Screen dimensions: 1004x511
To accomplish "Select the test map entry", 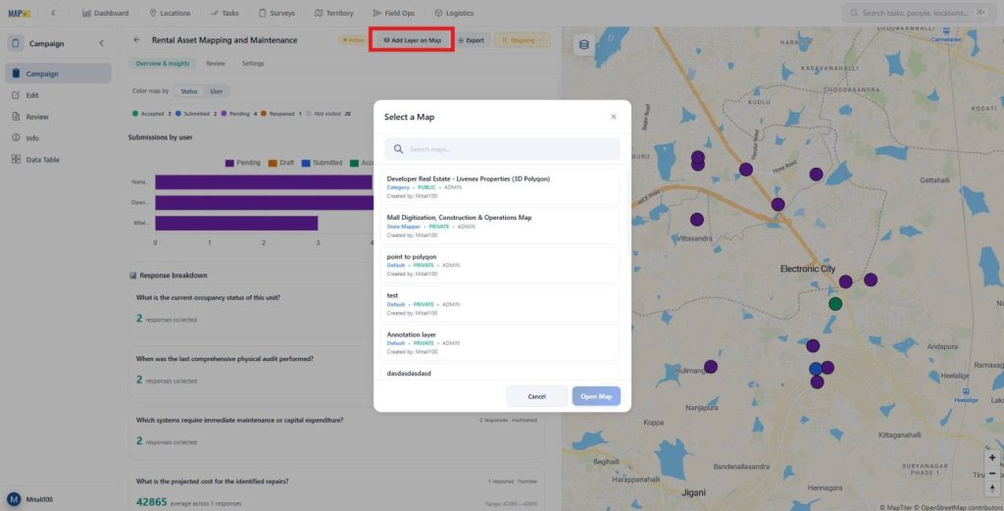I will [500, 304].
